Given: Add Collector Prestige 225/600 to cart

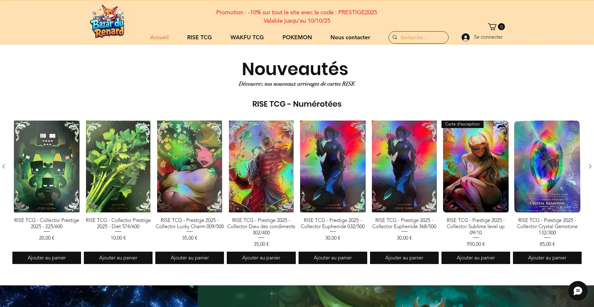Looking at the screenshot, I should pos(47,258).
